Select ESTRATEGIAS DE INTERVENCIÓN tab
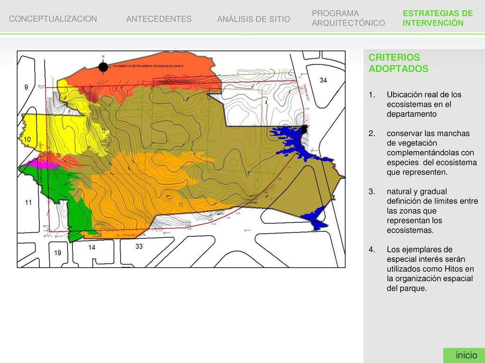The height and width of the screenshot is (363, 485). (x=438, y=18)
